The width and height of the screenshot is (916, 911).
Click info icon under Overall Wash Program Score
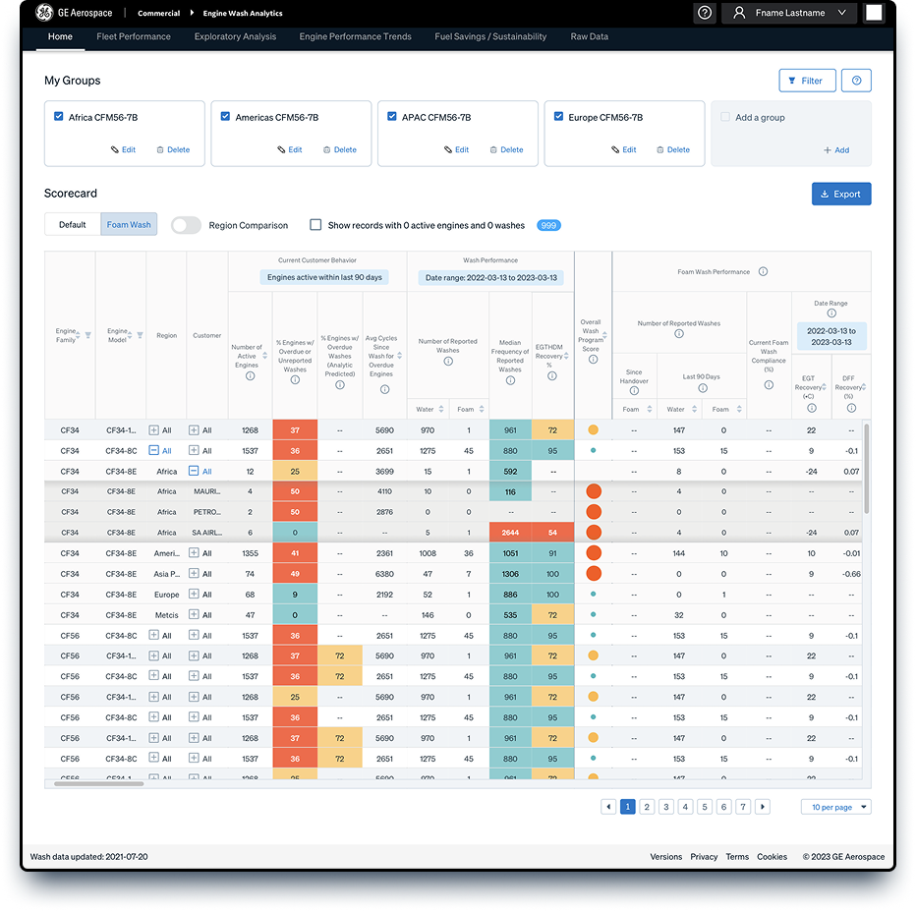click(593, 359)
